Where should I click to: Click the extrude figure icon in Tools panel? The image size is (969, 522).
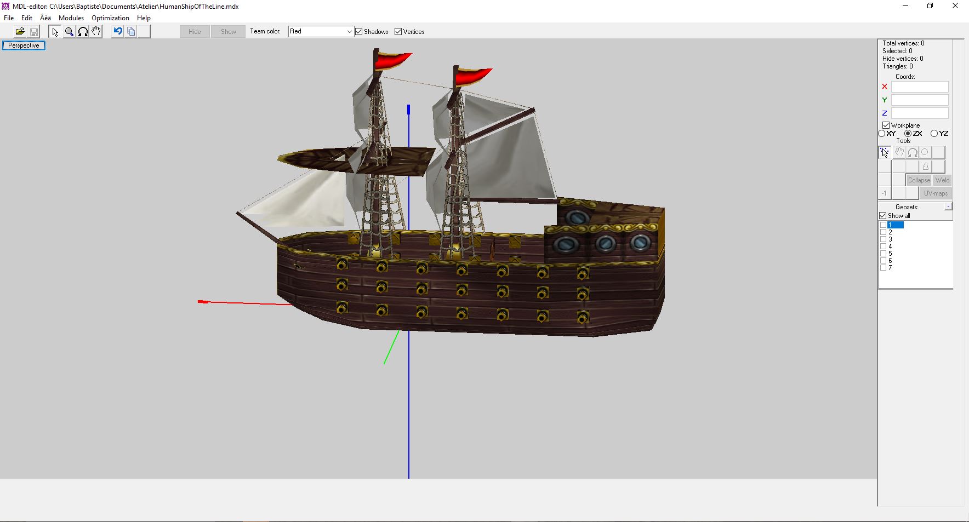point(925,167)
